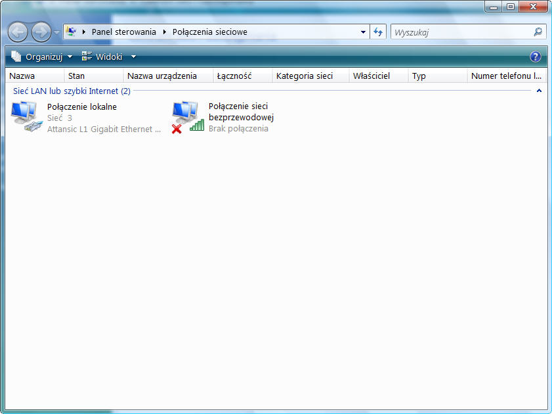Screen dimensions: 552x414
Task: Click the address bar location icon
Action: [x=71, y=32]
